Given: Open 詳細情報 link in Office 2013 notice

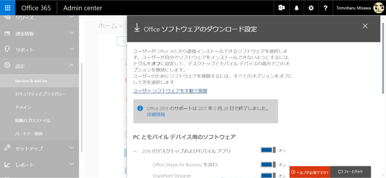Looking at the screenshot, I should 156,114.
